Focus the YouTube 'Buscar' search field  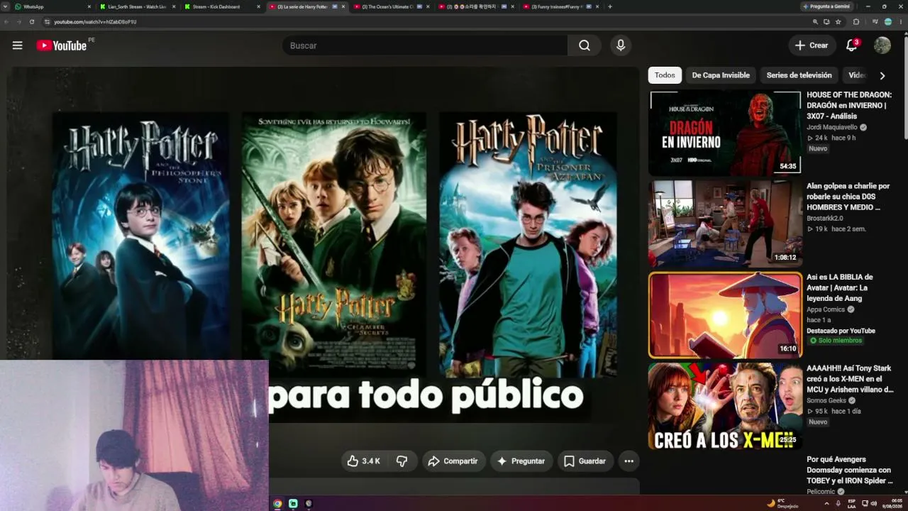(x=425, y=45)
